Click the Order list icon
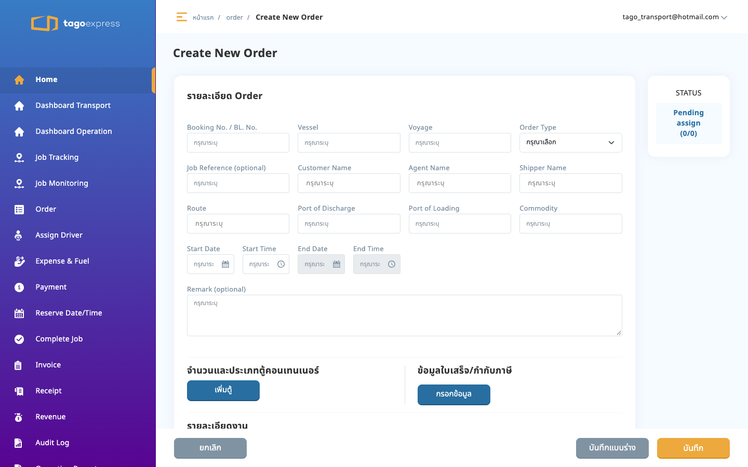748x467 pixels. click(19, 210)
